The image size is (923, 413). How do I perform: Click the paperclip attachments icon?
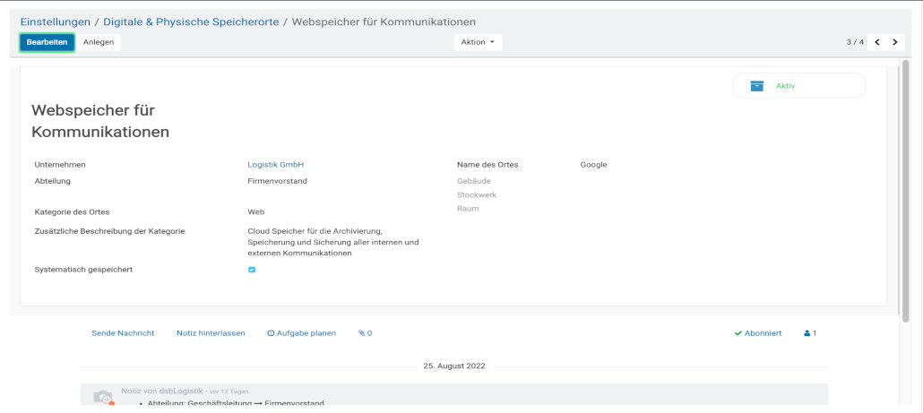pos(362,333)
